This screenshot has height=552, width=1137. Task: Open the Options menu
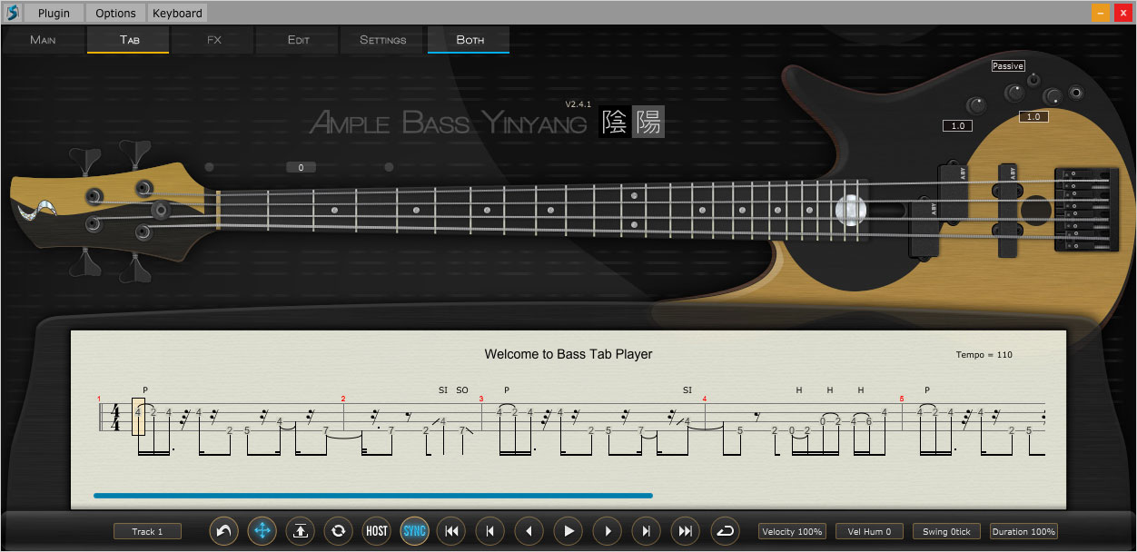pos(115,13)
